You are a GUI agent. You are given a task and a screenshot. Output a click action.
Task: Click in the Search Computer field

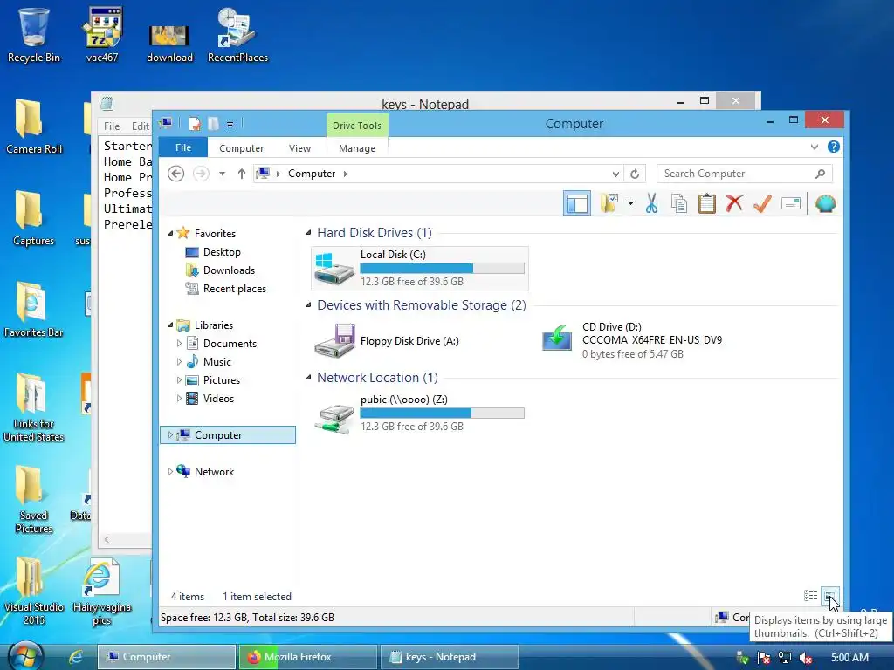pos(745,174)
